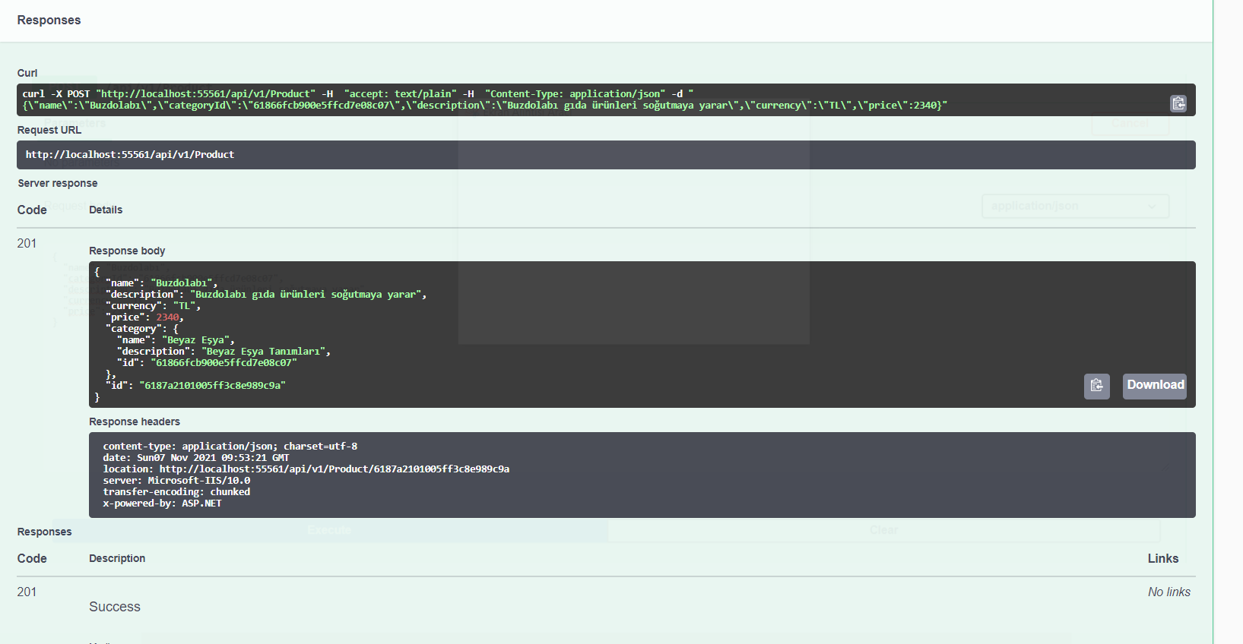Click the Responses section heading at top
The image size is (1243, 644).
(x=49, y=20)
